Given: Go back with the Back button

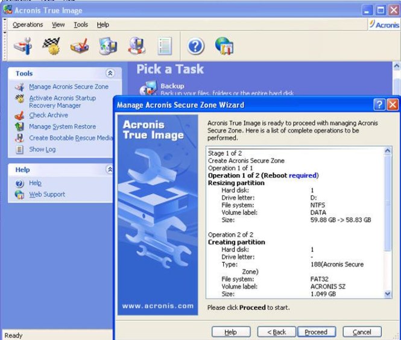Looking at the screenshot, I should [276, 332].
